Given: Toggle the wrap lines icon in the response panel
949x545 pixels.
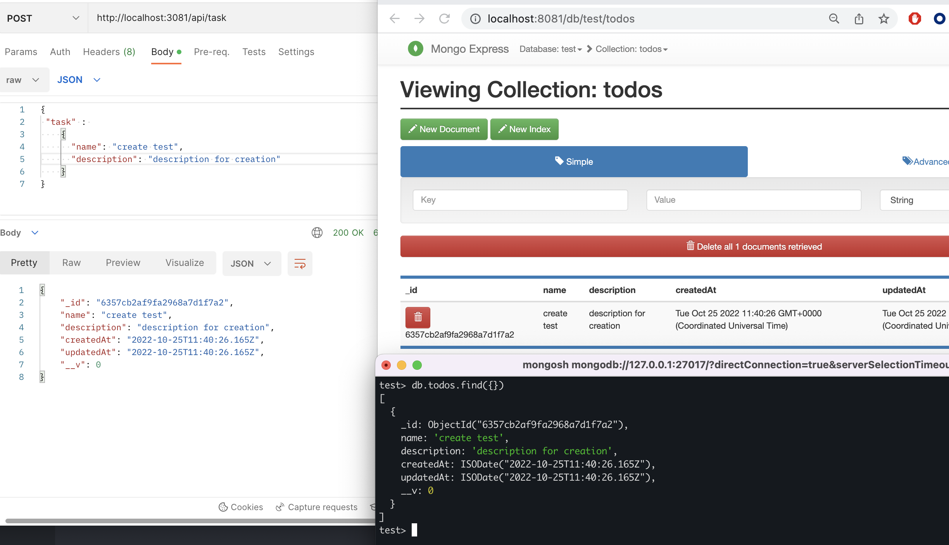Looking at the screenshot, I should click(300, 264).
